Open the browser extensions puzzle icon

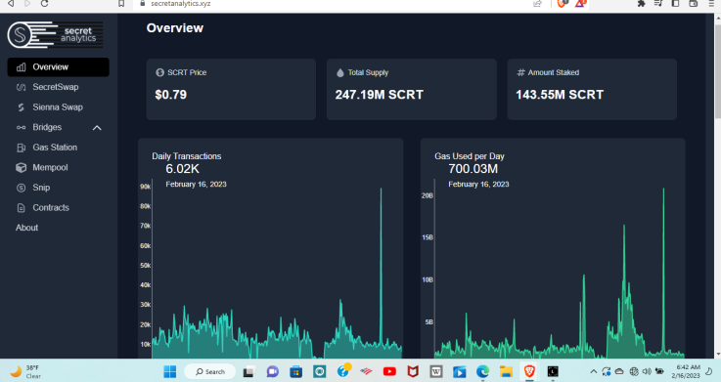point(642,4)
